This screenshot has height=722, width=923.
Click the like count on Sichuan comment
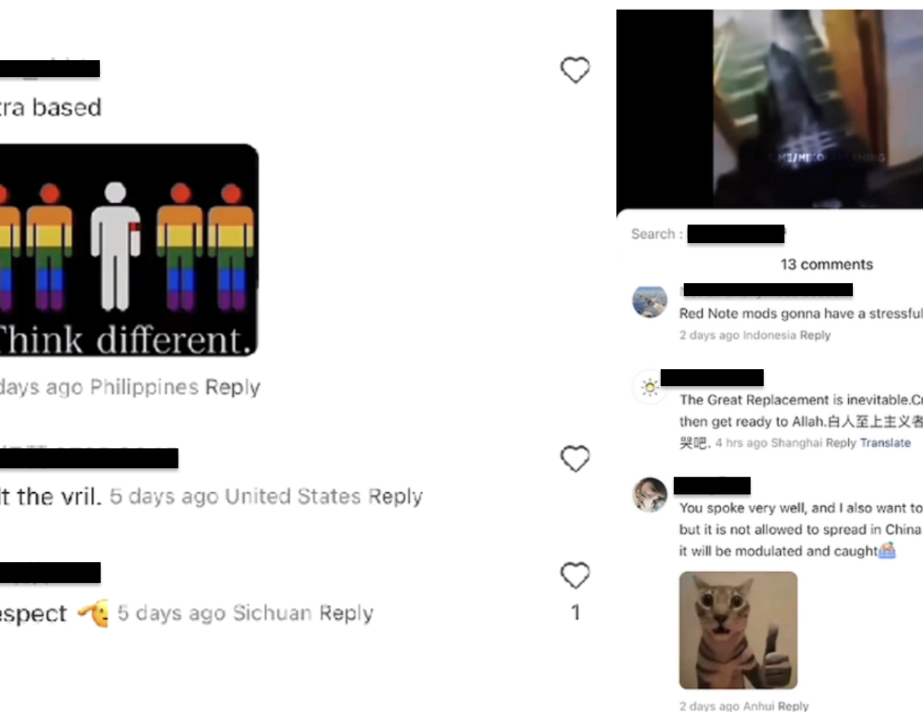click(x=575, y=613)
